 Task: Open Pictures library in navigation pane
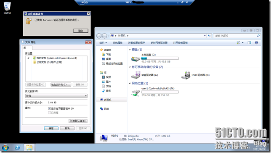tap(106, 82)
